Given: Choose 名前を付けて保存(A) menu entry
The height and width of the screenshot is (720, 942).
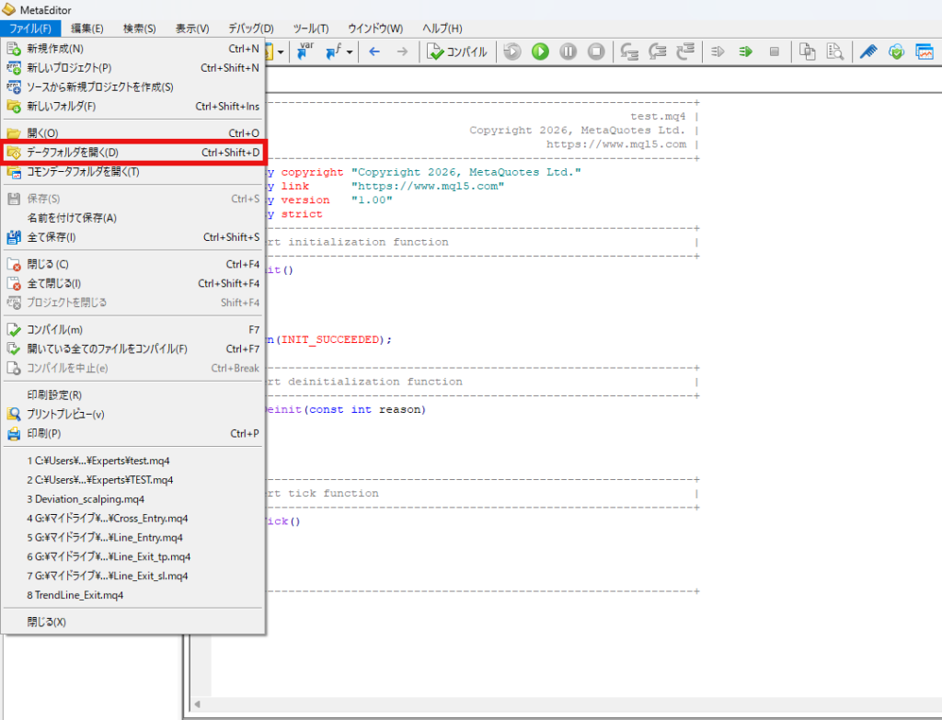Looking at the screenshot, I should [x=132, y=218].
